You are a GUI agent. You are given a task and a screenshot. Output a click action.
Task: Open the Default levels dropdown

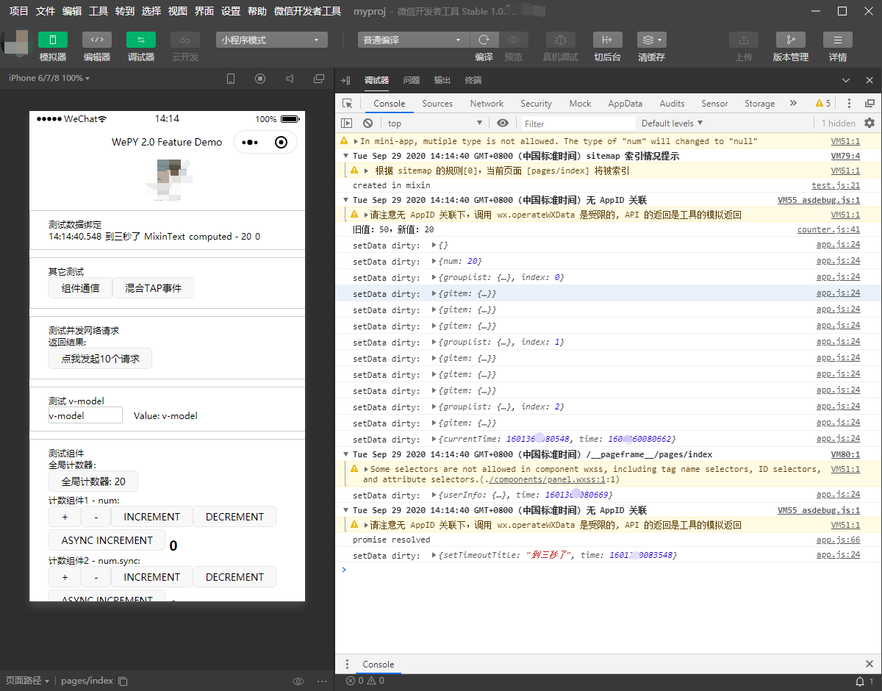[x=672, y=123]
